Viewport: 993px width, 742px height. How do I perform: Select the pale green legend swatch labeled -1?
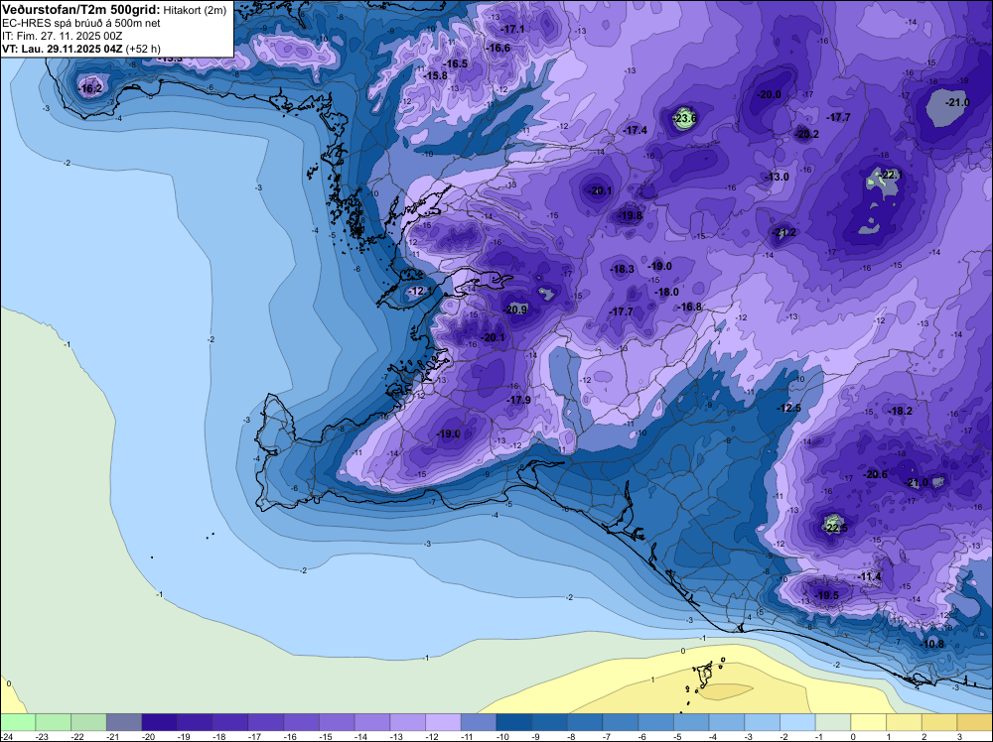833,722
